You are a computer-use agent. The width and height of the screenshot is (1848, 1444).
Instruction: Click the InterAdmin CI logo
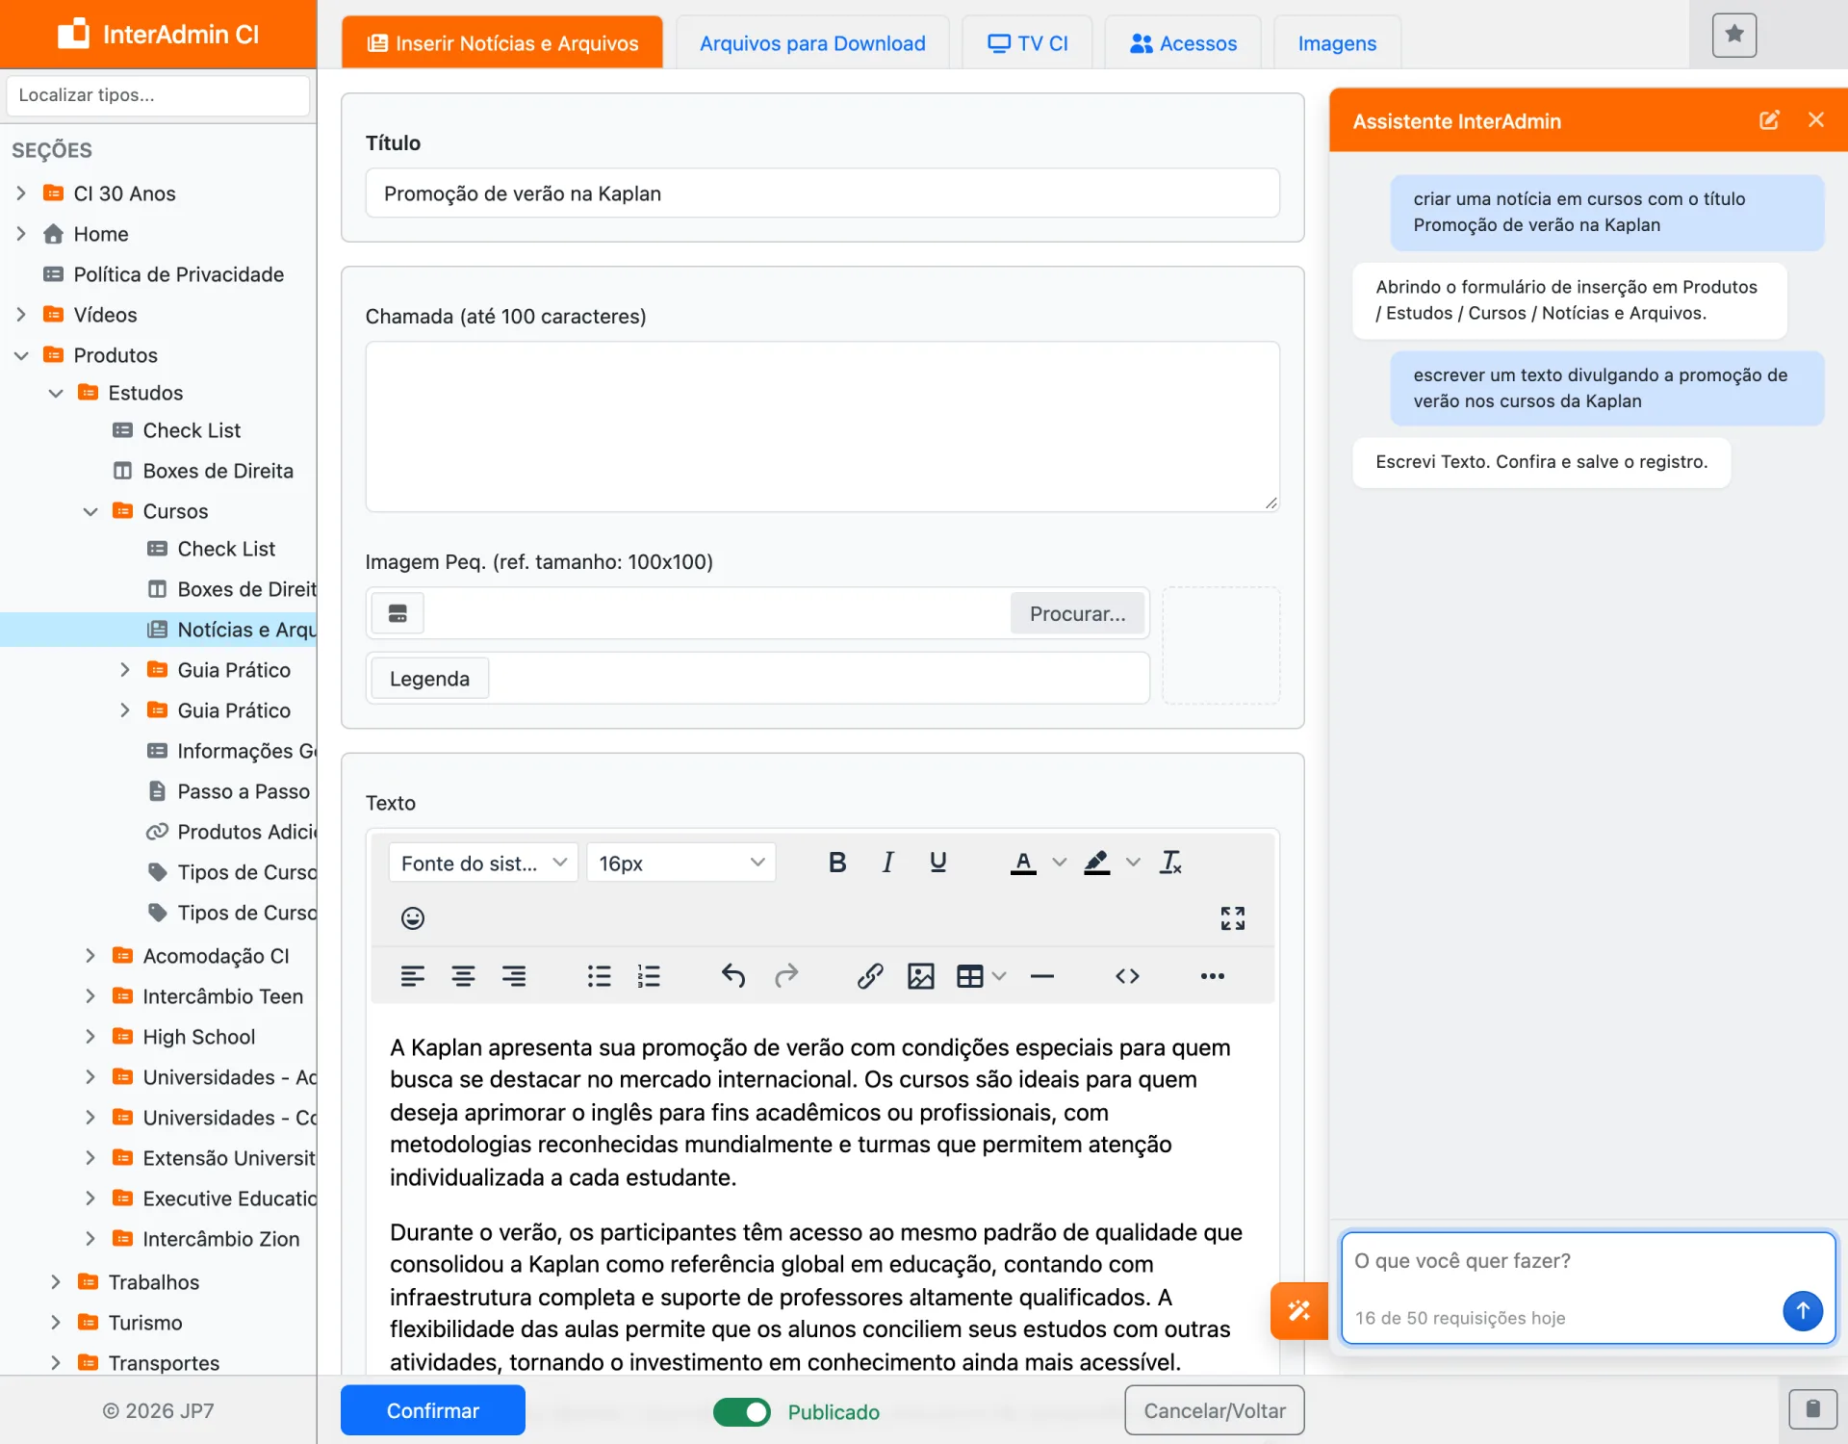(x=159, y=34)
